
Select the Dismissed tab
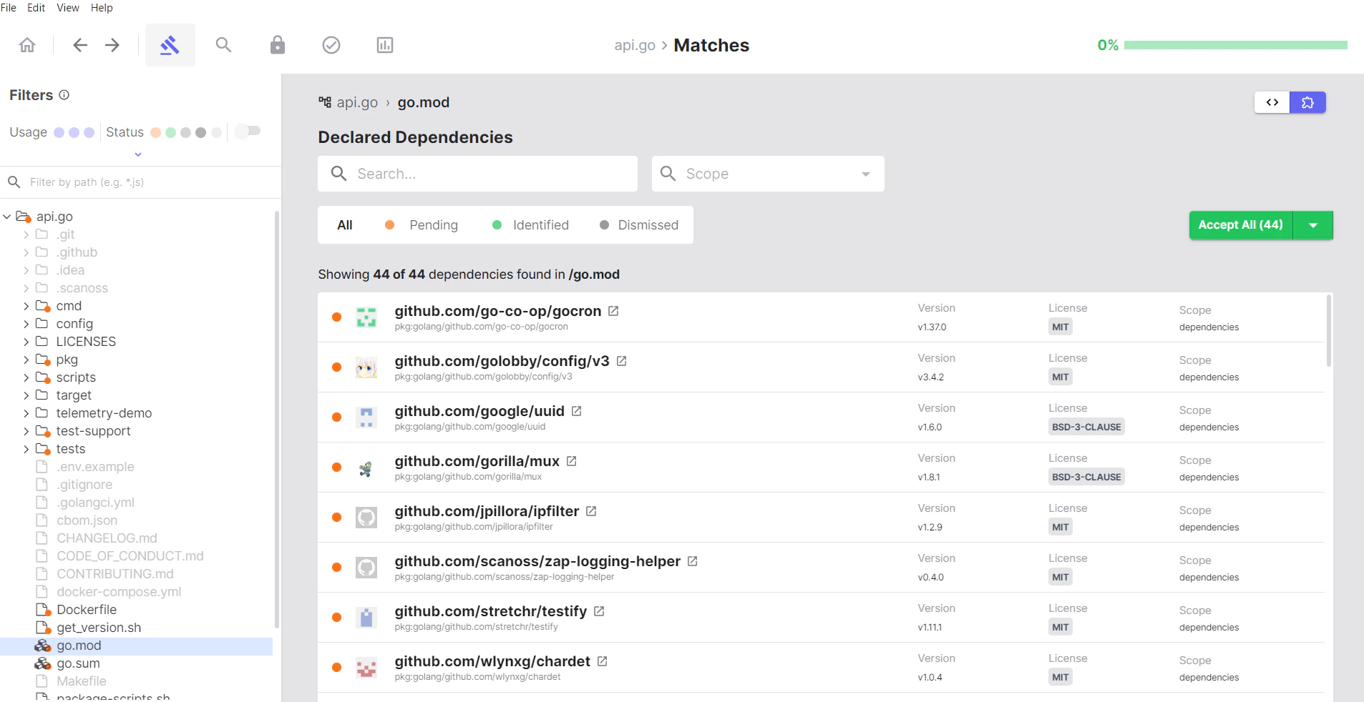pyautogui.click(x=639, y=225)
